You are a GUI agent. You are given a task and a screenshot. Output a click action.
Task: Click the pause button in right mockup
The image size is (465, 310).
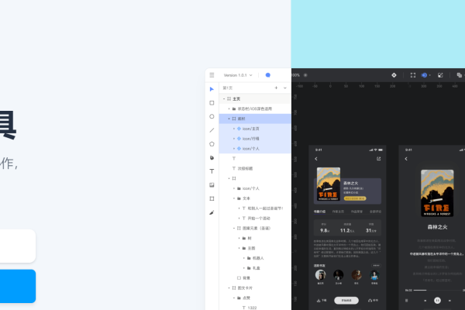coord(437,301)
